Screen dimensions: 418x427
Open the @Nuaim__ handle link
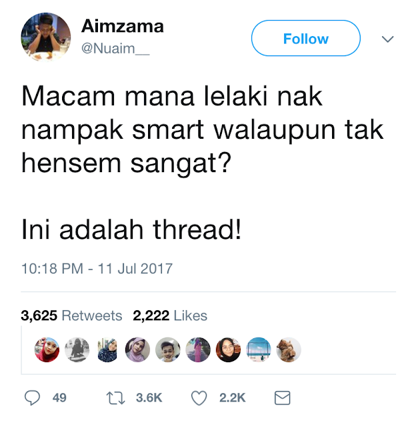coord(115,49)
